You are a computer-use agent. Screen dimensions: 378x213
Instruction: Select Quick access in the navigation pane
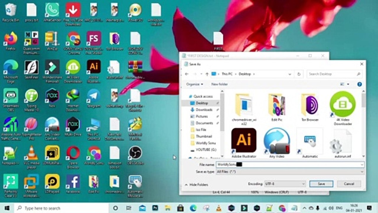tap(203, 96)
